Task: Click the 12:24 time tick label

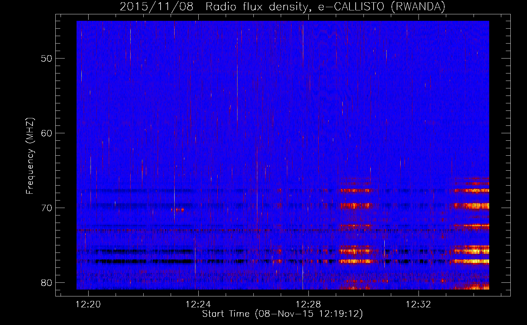Action: [x=198, y=304]
